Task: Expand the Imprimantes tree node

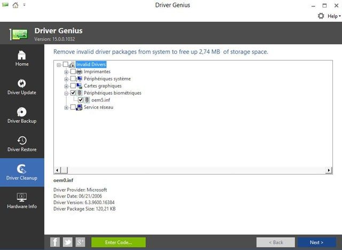Action: (x=66, y=72)
